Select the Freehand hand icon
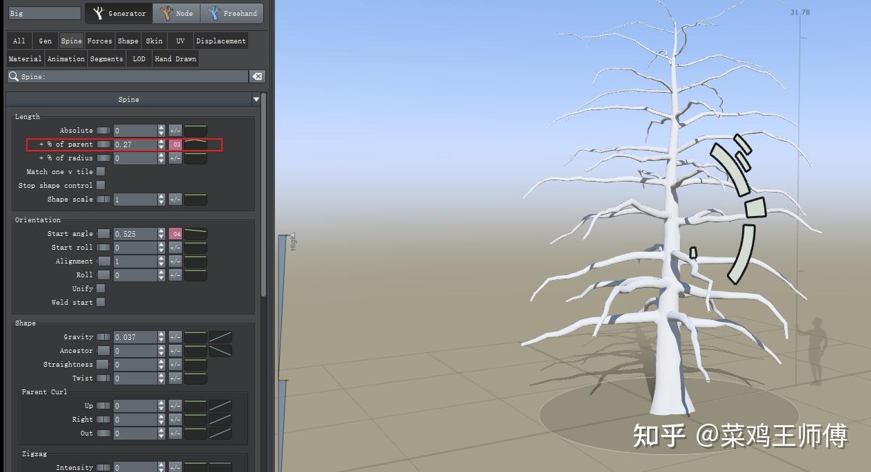Image resolution: width=871 pixels, height=472 pixels. click(x=214, y=12)
